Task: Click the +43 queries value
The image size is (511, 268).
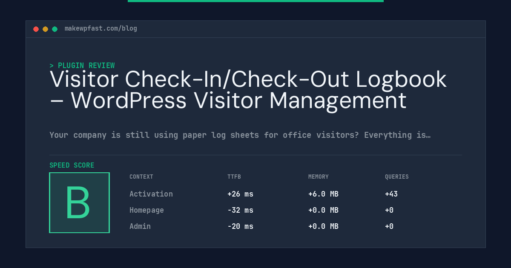Action: 391,194
